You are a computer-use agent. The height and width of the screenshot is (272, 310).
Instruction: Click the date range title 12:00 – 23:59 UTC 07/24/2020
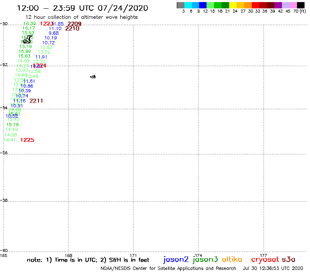(x=83, y=8)
